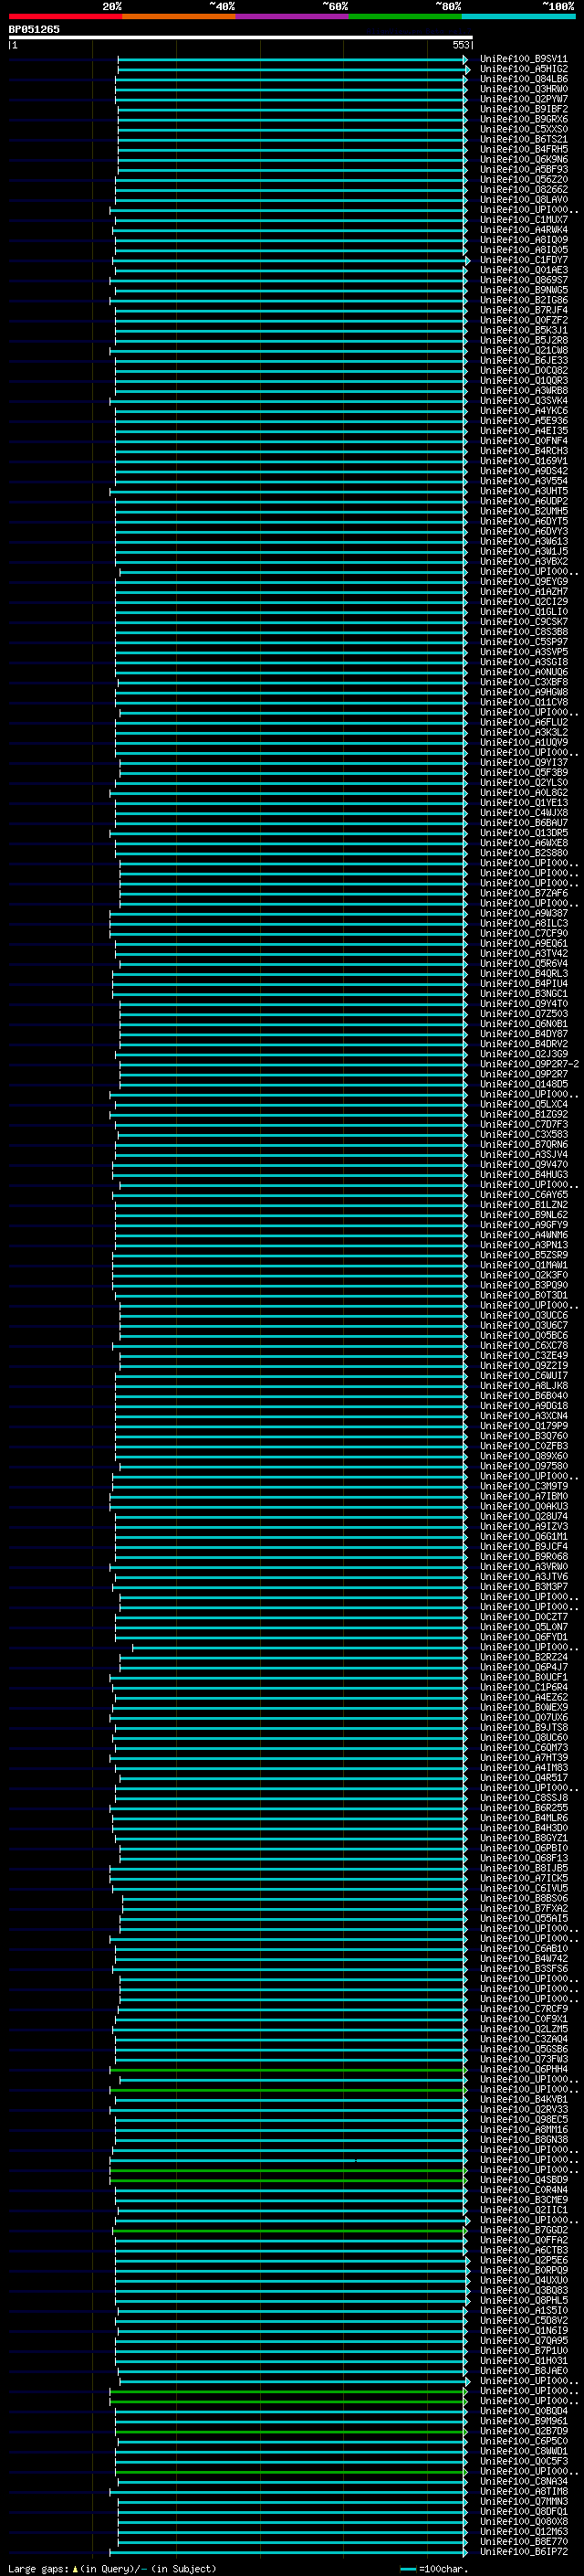Viewport: 584px width, 2576px height.
Task: Click the alignment bar for UniRef100_C1FDY7
Action: [291, 260]
